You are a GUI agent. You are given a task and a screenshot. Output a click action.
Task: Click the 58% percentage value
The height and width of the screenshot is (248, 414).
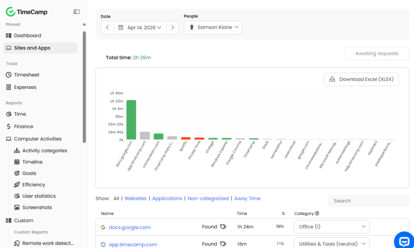click(x=280, y=226)
